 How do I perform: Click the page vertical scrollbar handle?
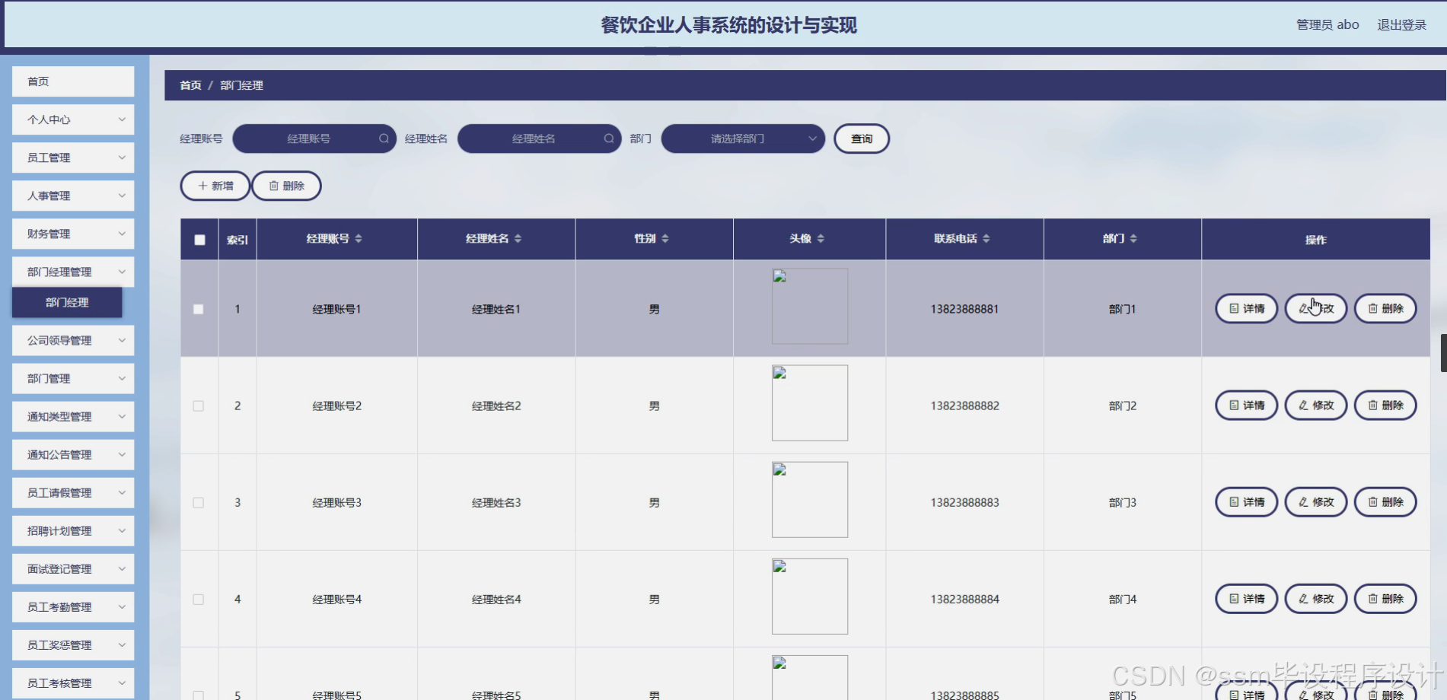click(1443, 352)
